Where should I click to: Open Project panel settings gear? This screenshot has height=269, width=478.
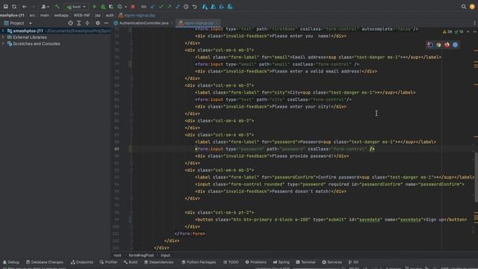pyautogui.click(x=98, y=23)
